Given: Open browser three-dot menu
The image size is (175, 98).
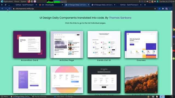Looking at the screenshot, I should 170,9.
